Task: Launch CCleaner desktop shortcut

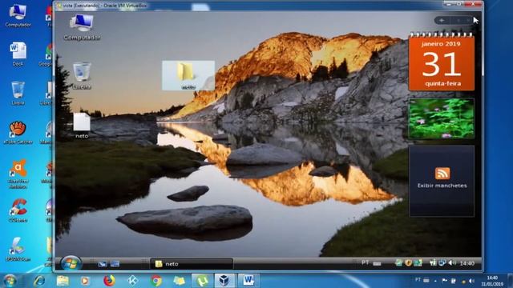Action: (18, 210)
